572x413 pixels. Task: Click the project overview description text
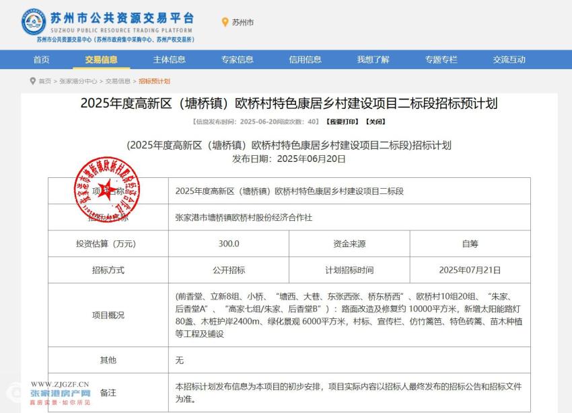[x=349, y=315]
